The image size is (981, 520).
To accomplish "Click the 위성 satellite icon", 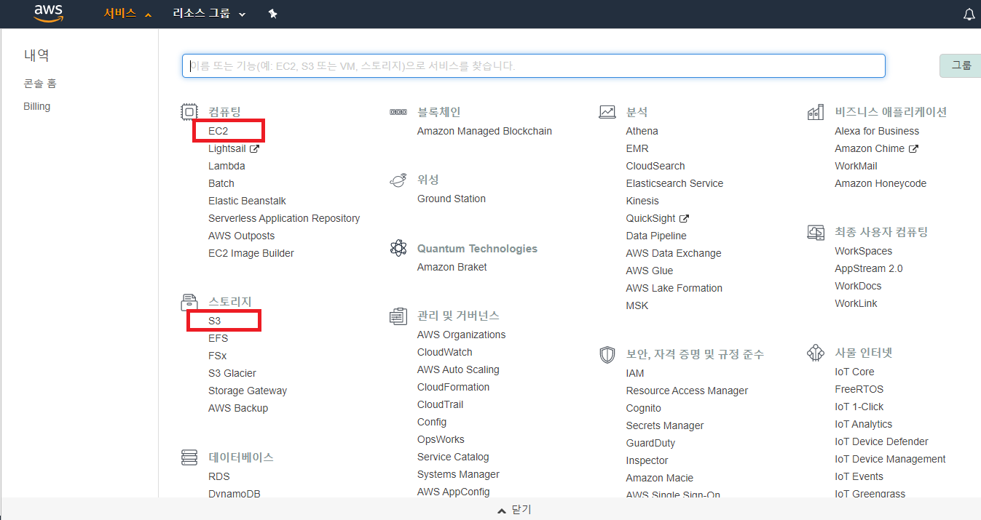I will 398,180.
